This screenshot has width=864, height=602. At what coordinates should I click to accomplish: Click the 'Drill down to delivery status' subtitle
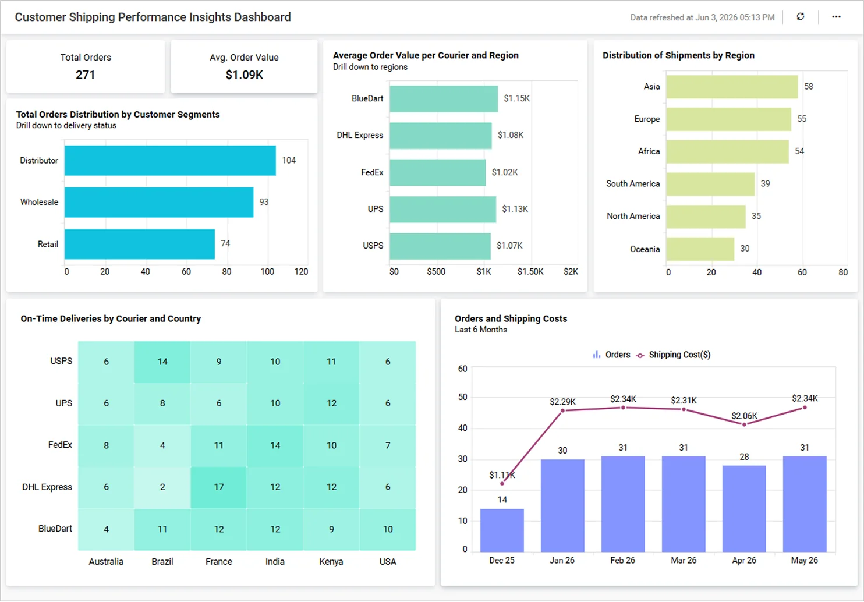click(x=66, y=125)
